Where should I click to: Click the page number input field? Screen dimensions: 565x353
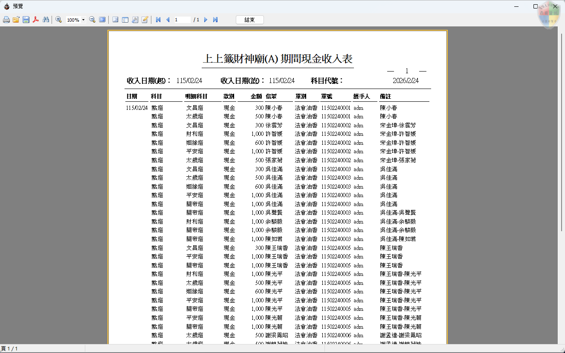182,20
